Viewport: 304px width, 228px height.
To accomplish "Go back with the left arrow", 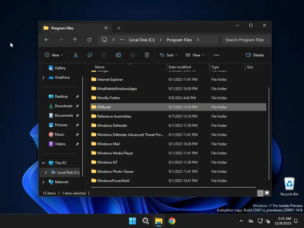I will 47,40.
